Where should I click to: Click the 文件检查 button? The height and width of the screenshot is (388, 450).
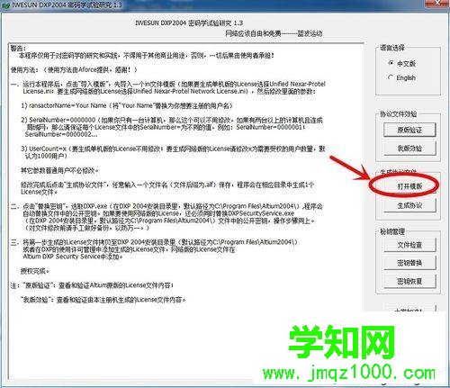tap(409, 245)
